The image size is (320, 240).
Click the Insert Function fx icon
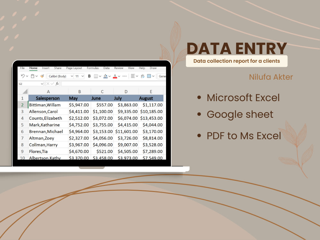(x=57, y=84)
